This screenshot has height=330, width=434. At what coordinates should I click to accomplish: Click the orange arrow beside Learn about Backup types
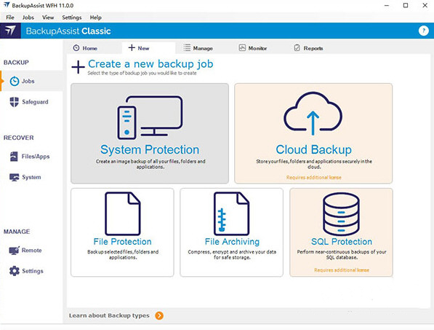(159, 315)
